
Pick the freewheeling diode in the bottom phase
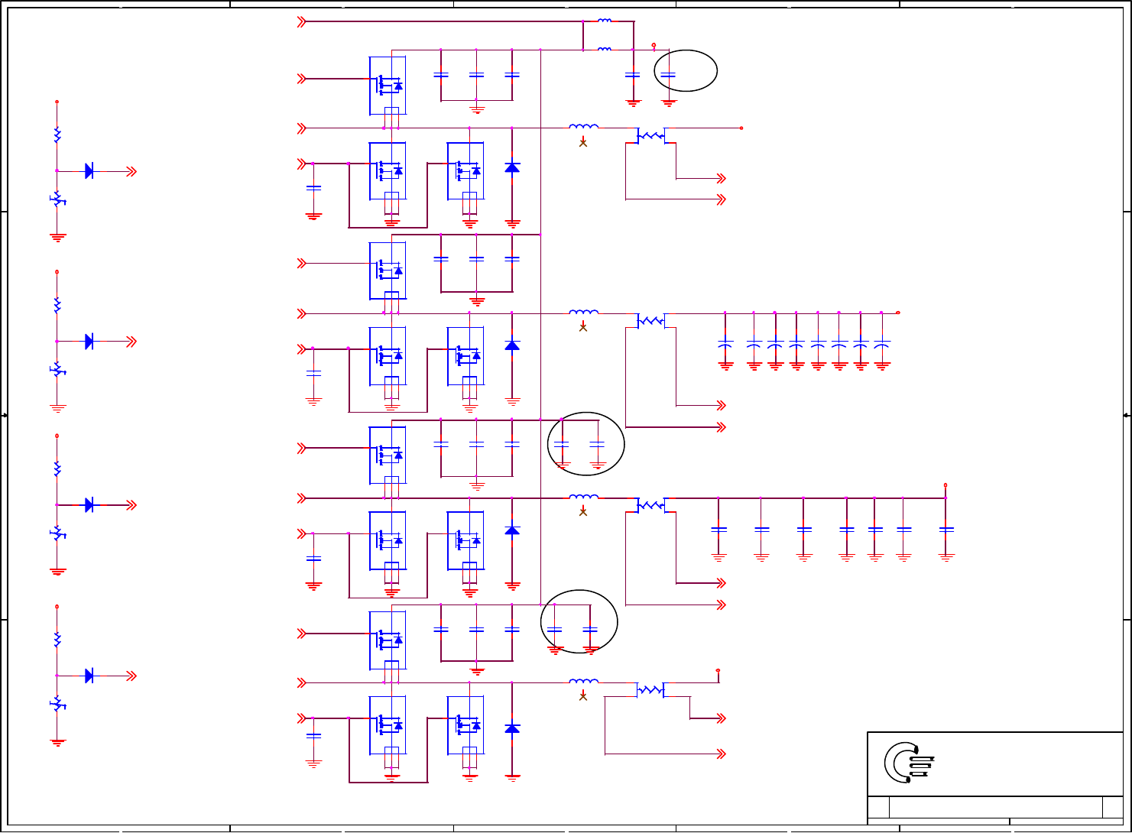(512, 728)
